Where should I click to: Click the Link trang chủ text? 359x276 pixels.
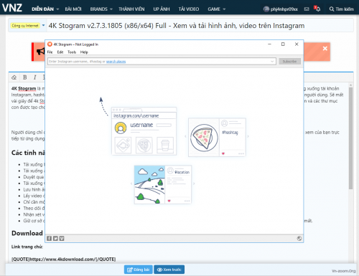(27, 247)
